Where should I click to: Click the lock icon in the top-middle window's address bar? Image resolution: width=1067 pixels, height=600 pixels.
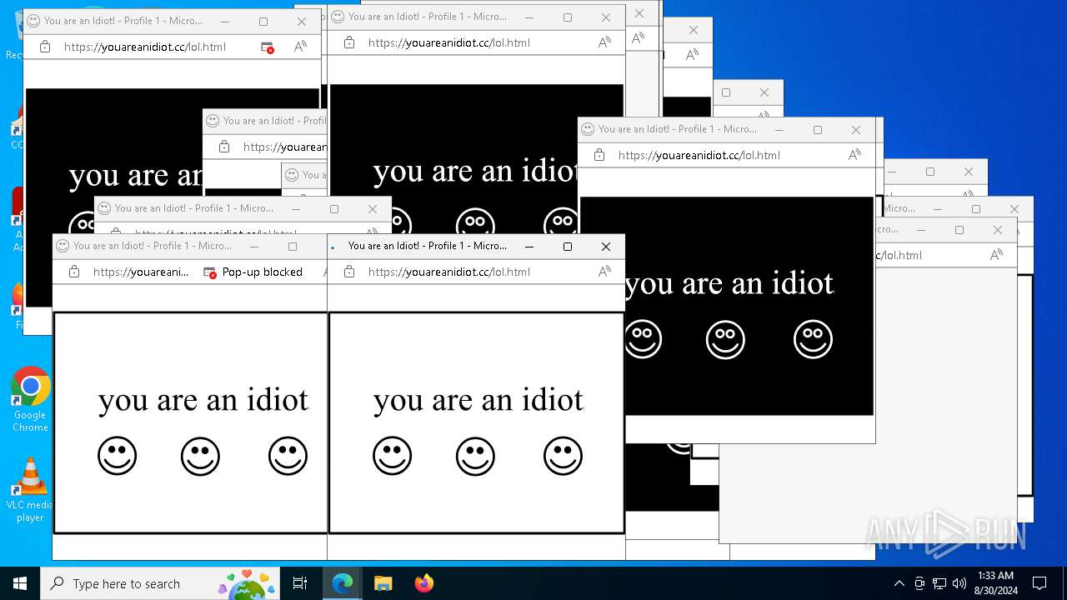349,42
